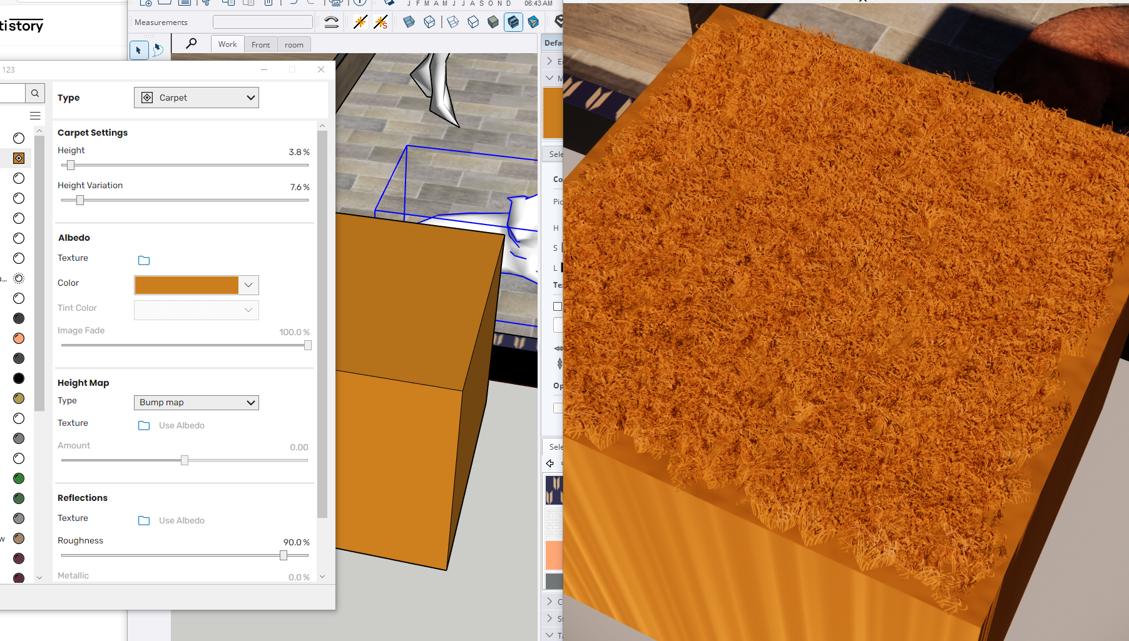
Task: Expand the tray panel above the bottom one
Action: pyautogui.click(x=549, y=618)
